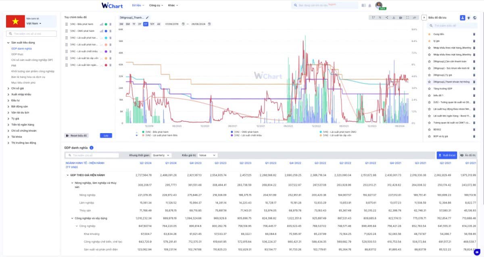Switch to globe public charts view

coord(475,18)
